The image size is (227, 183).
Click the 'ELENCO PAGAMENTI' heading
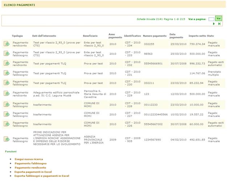point(19,5)
